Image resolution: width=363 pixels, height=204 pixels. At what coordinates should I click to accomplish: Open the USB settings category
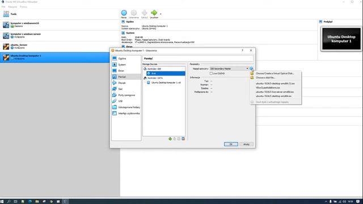[x=126, y=101]
